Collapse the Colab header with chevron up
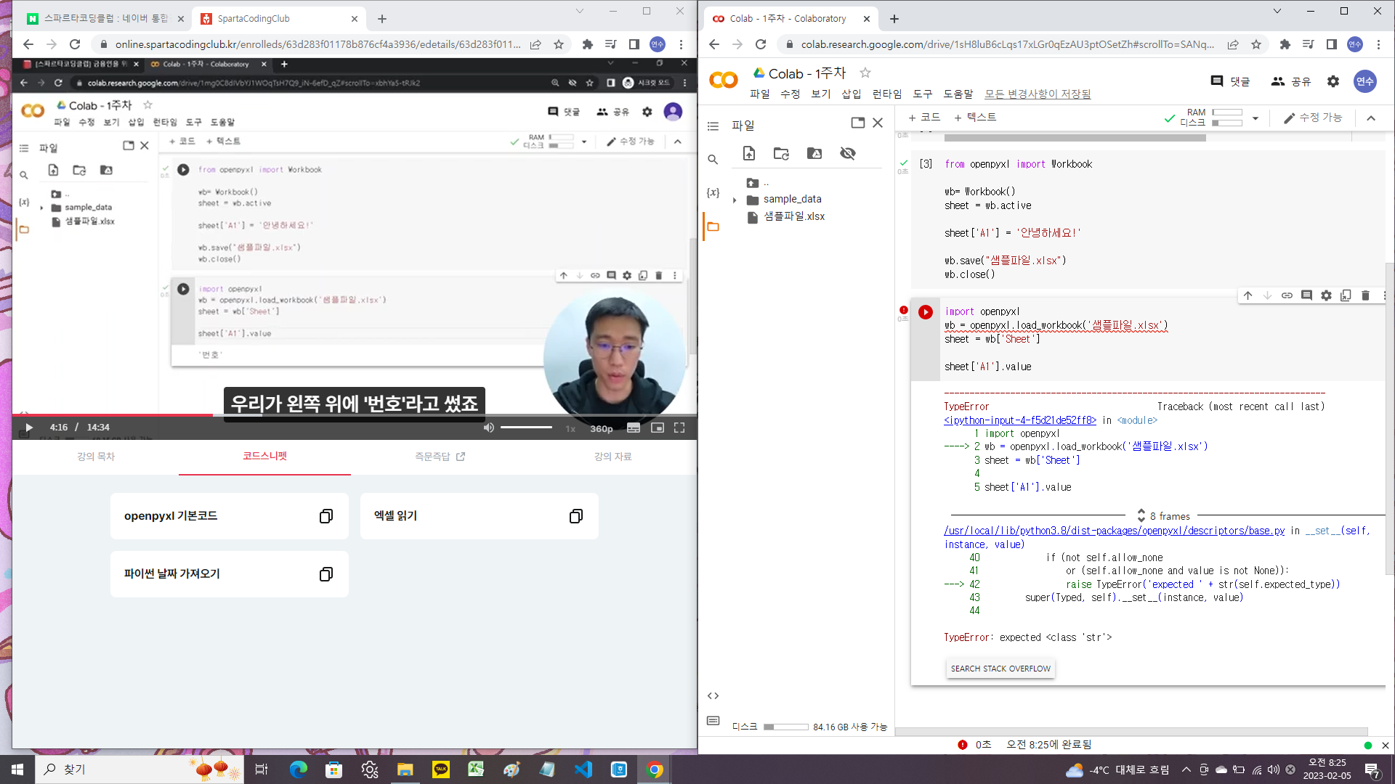This screenshot has width=1395, height=784. tap(1370, 118)
